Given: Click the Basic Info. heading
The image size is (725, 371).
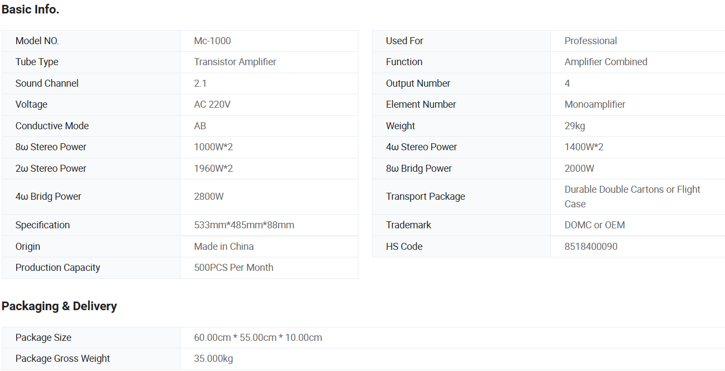Looking at the screenshot, I should pyautogui.click(x=30, y=10).
